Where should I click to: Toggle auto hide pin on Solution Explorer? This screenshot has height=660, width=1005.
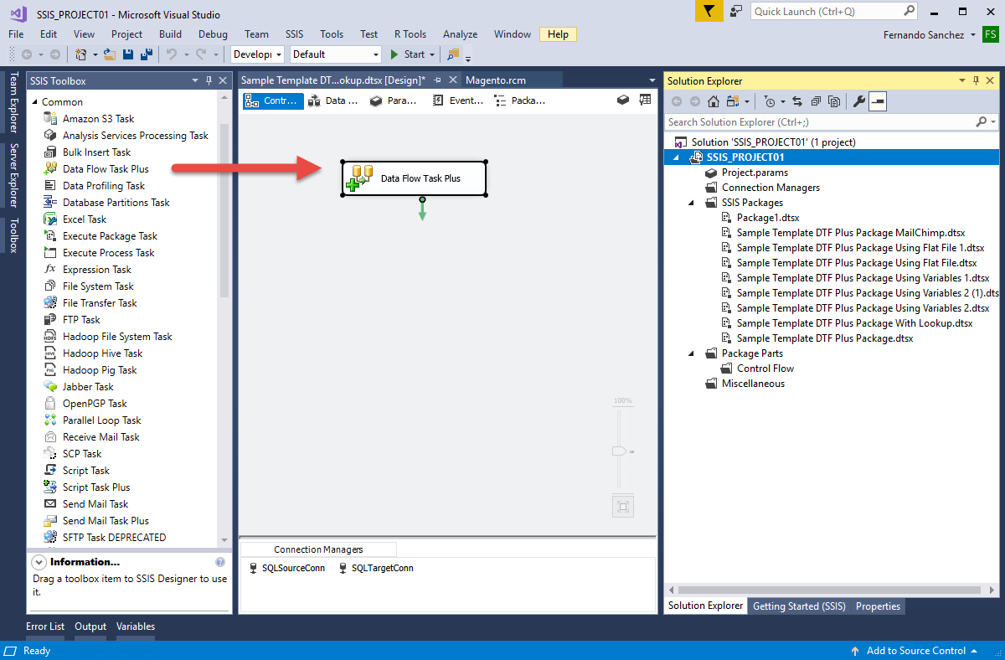[x=977, y=81]
